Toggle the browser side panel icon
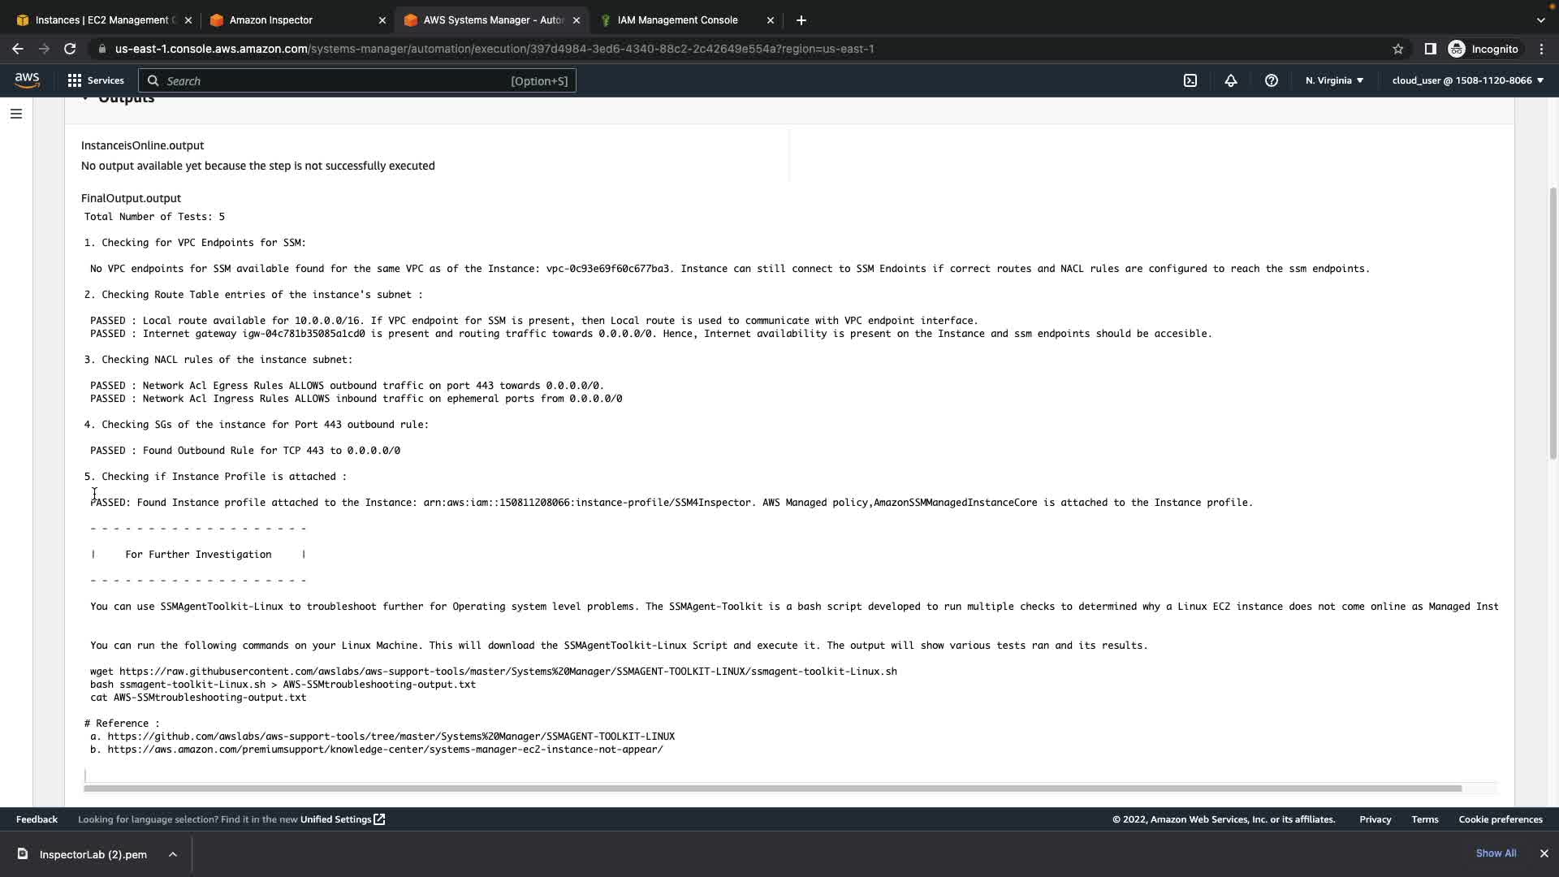This screenshot has width=1559, height=877. pyautogui.click(x=1430, y=49)
